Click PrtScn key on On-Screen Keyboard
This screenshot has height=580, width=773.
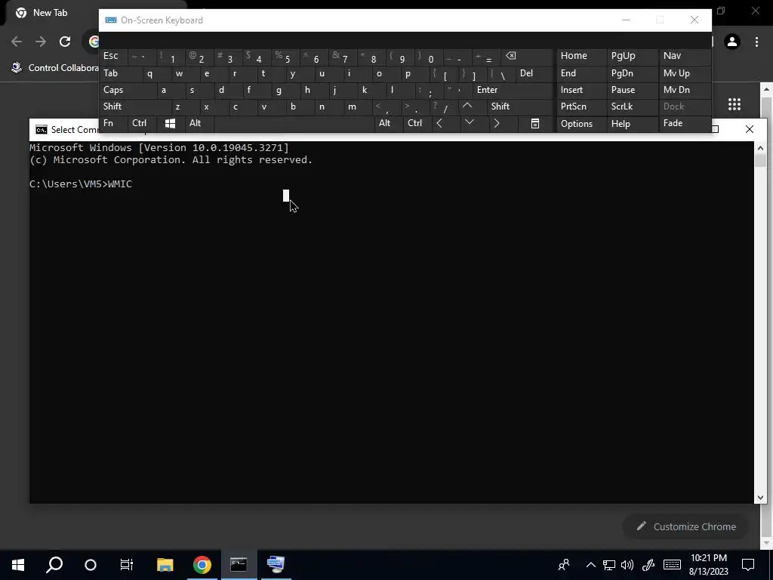(582, 106)
